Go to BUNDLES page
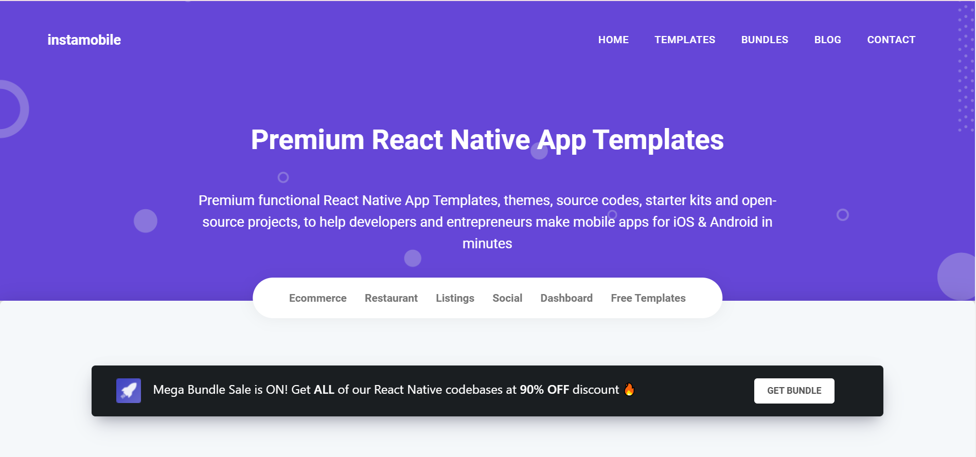 [x=765, y=40]
